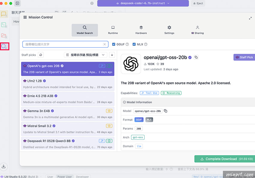255x178 pixels.
Task: Click Tool Use icon on OpenAI gpt-oss row
Action: (x=102, y=66)
